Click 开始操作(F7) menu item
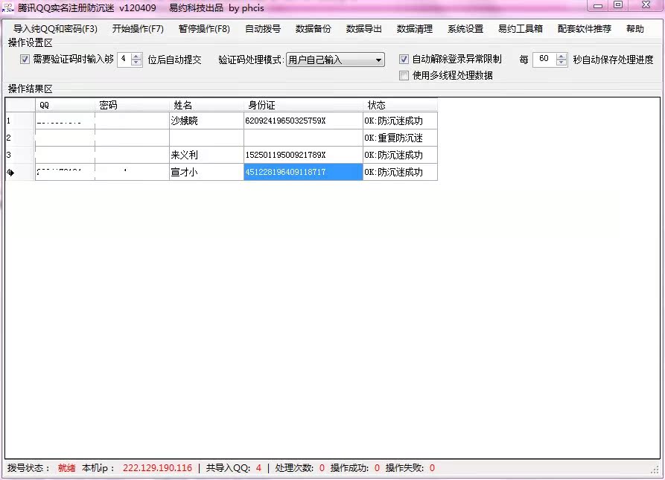Viewport: 665px width, 480px height. pos(138,29)
